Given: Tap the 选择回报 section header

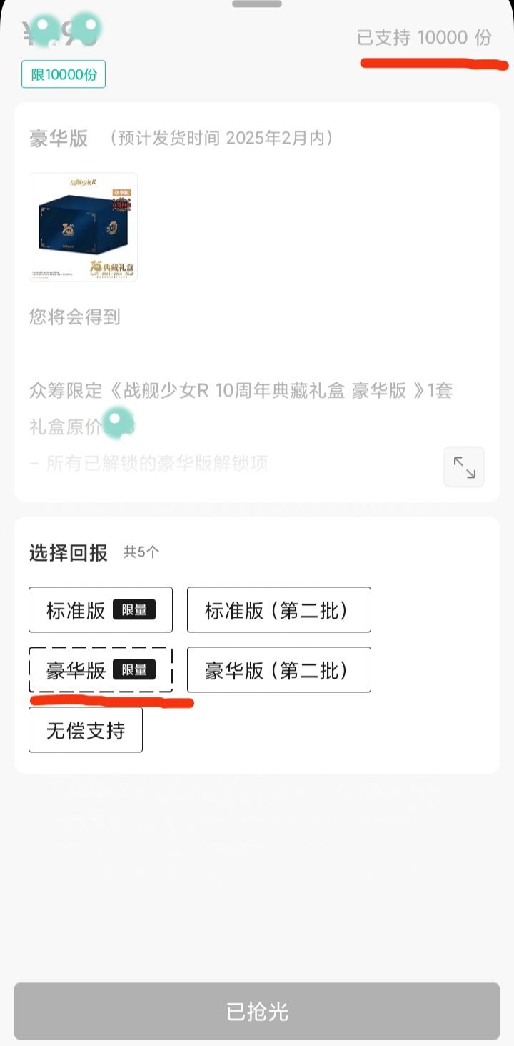Looking at the screenshot, I should click(69, 552).
